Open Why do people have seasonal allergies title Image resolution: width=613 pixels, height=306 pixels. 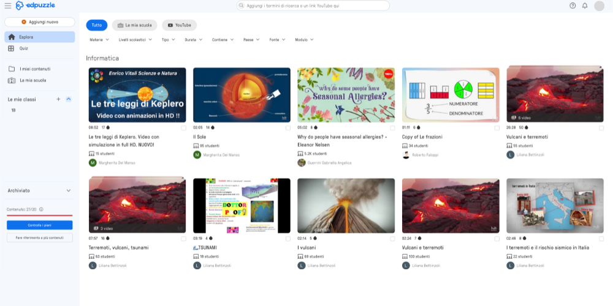tap(342, 141)
